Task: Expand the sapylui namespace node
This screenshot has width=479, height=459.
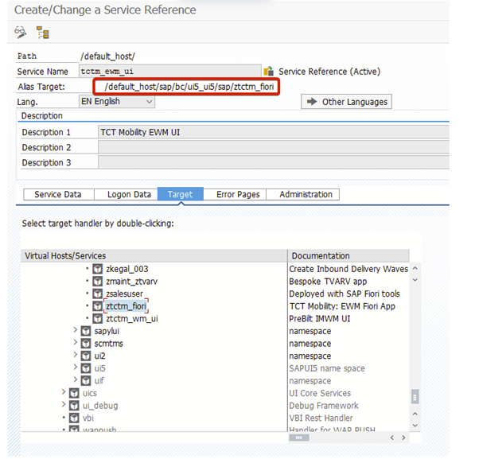Action: (x=76, y=331)
